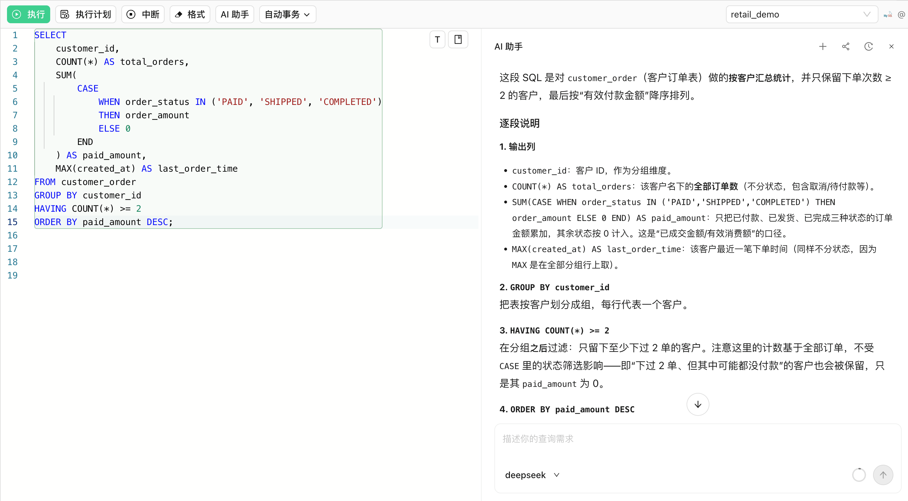Click the CASE keyword on line 5

(88, 89)
